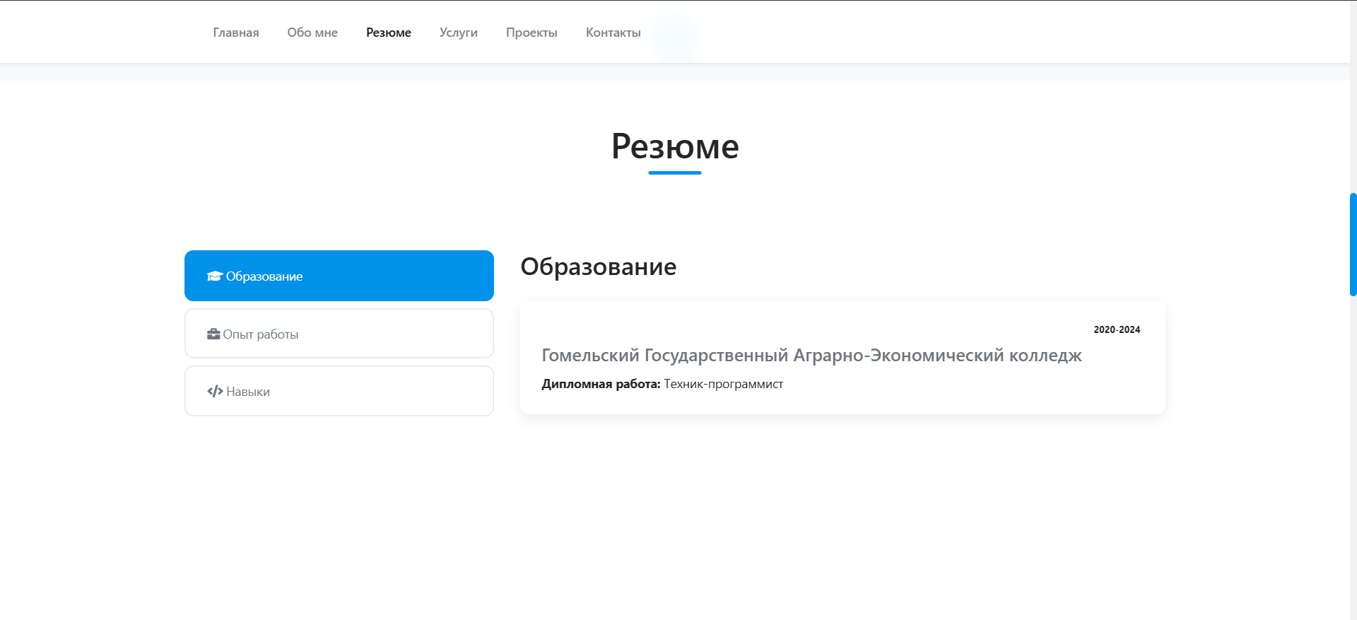Go to Главная in the navigation bar
This screenshot has width=1357, height=620.
[x=236, y=33]
